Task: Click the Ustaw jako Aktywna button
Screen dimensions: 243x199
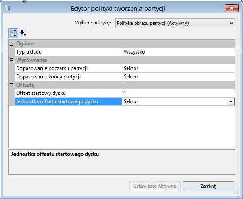Action: (x=155, y=186)
